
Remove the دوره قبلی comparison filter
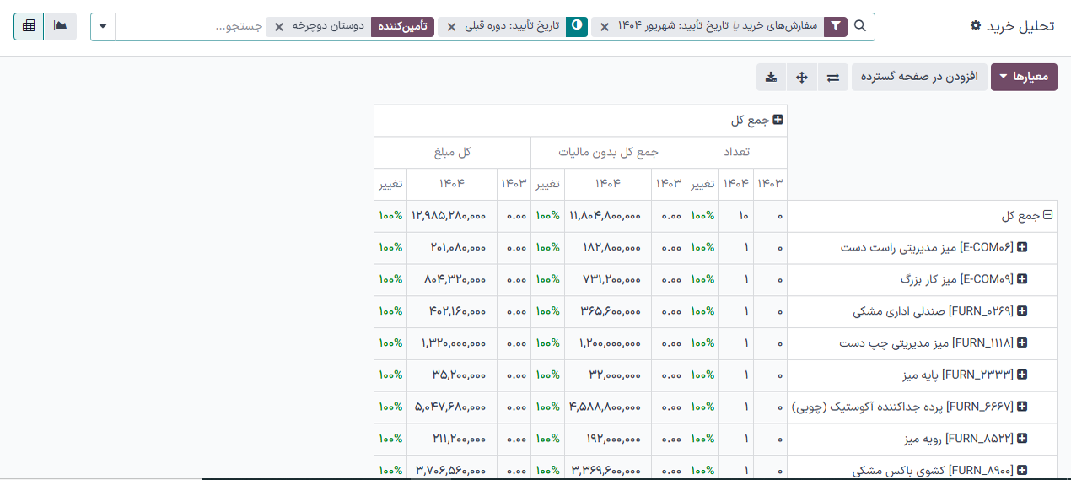(451, 27)
